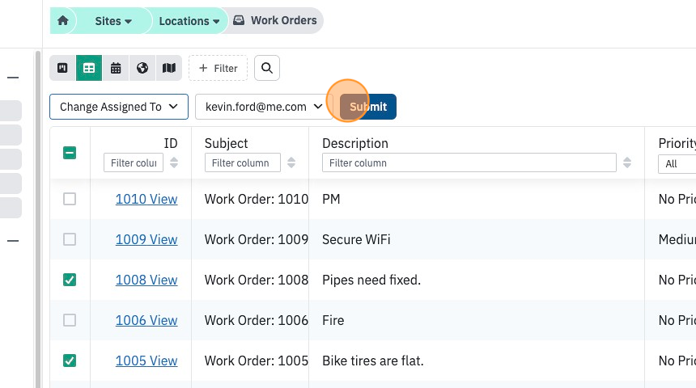Open the Sites breadcrumb dropdown
The image size is (696, 388).
click(x=113, y=21)
